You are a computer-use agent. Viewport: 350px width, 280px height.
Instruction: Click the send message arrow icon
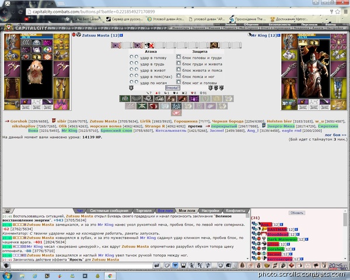157,265
